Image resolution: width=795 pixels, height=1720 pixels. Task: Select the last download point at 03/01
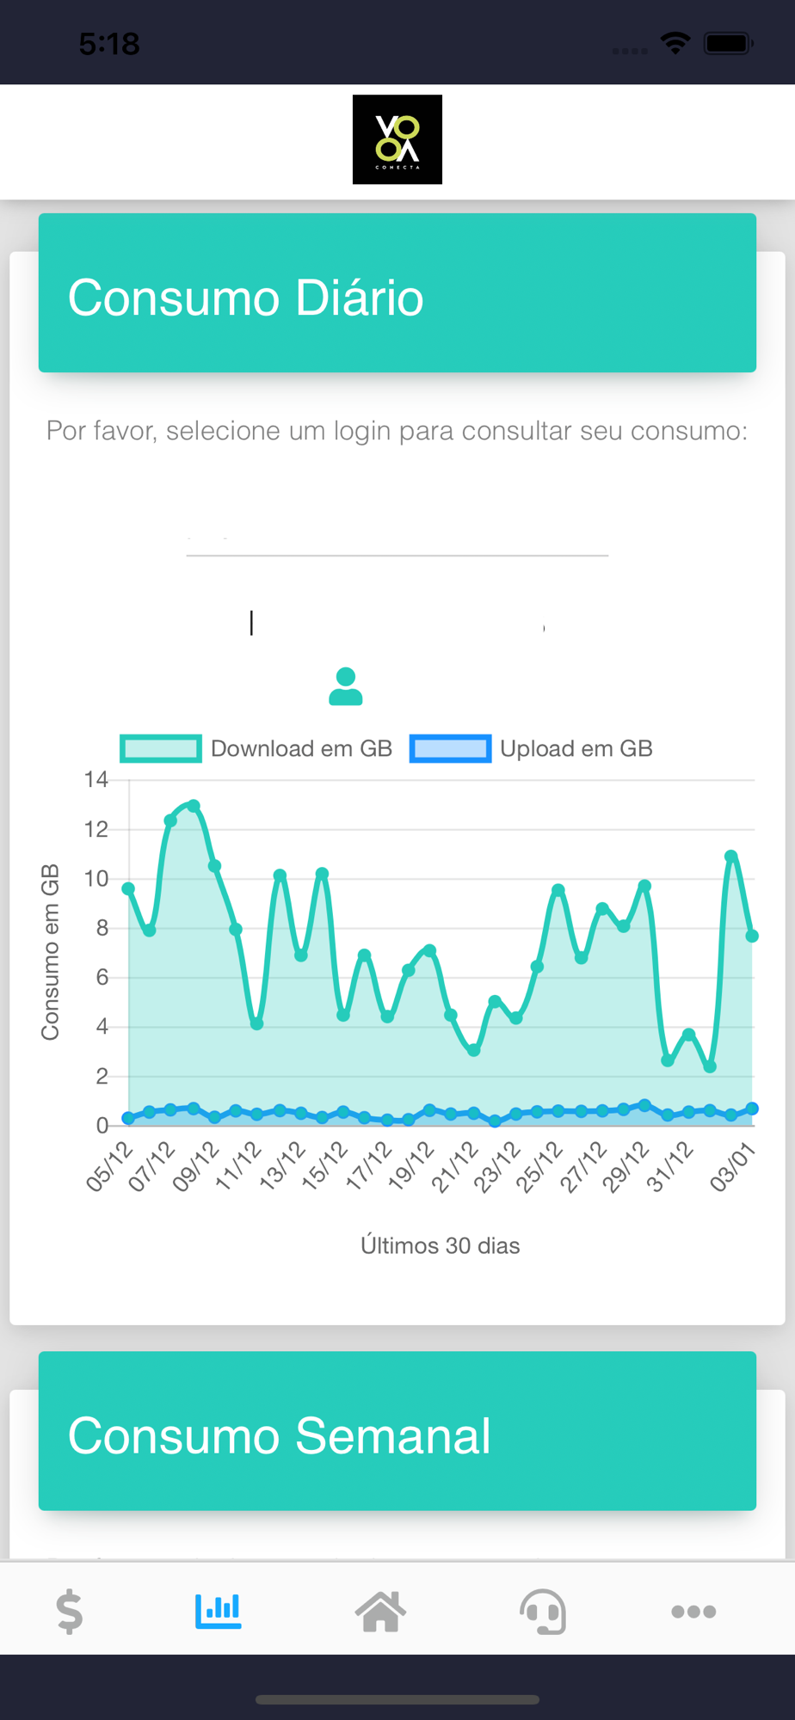coord(752,936)
